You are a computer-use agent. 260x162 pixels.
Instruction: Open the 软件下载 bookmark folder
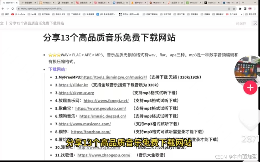[x=165, y=14]
